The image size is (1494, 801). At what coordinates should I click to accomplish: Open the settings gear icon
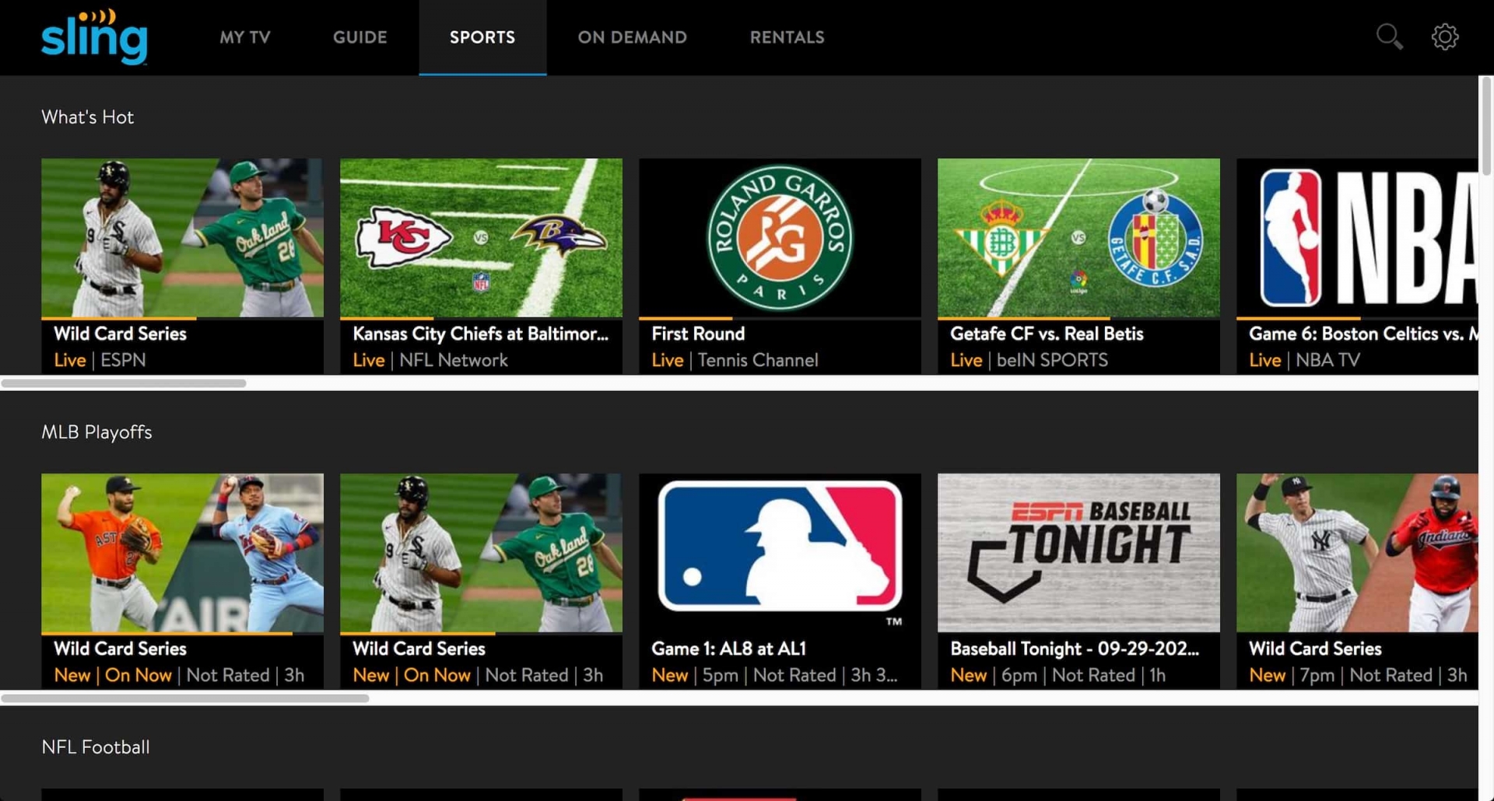[1445, 37]
